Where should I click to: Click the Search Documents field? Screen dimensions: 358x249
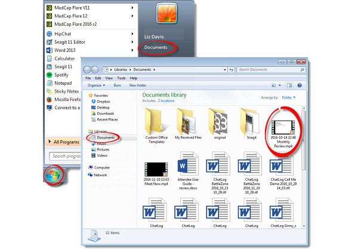[266, 69]
